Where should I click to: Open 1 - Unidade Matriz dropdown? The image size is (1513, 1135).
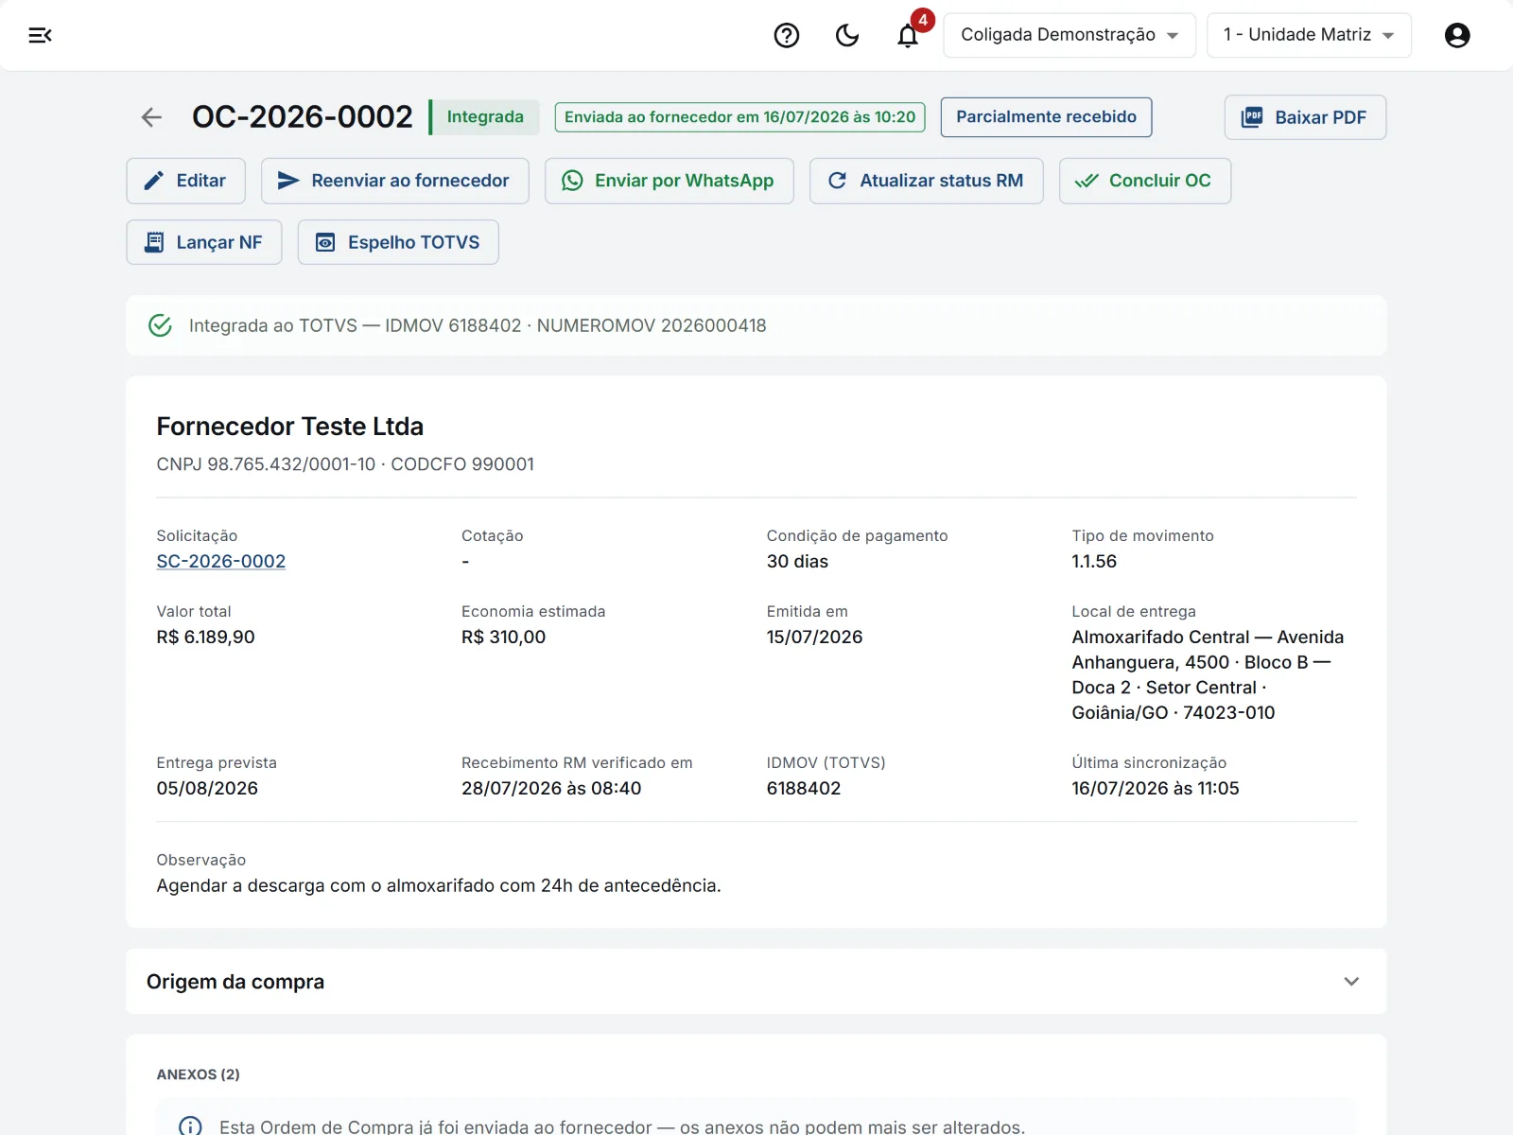[1309, 35]
